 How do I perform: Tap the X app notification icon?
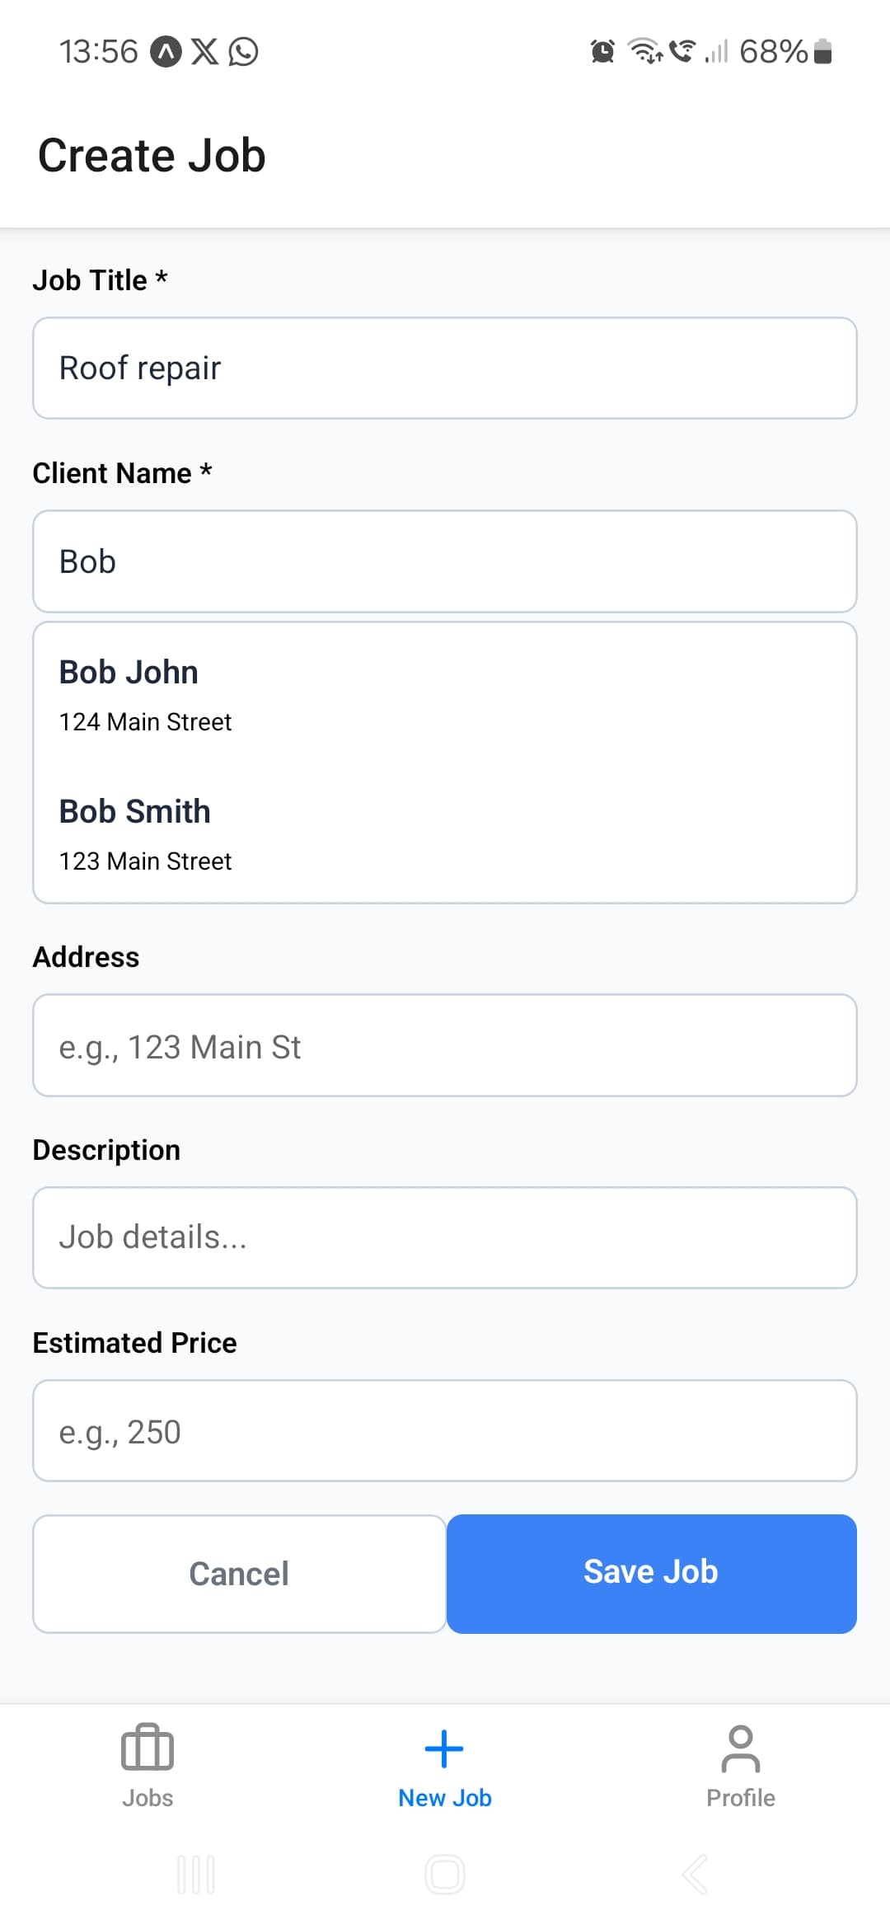[x=204, y=52]
